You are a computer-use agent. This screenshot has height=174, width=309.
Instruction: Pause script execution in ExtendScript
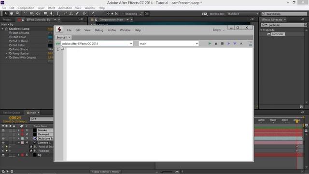click(216, 43)
